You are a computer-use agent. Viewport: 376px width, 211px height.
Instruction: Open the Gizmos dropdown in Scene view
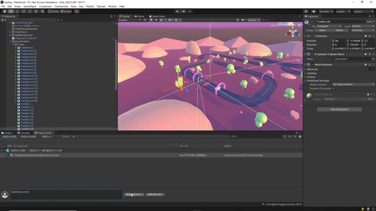coord(254,20)
